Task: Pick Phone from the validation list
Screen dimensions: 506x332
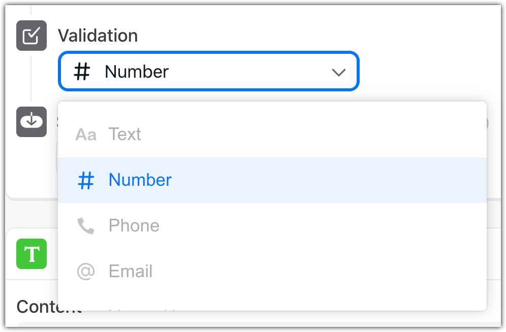Action: coord(134,226)
